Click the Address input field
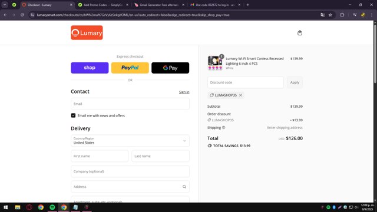The height and width of the screenshot is (212, 377). pos(130,187)
